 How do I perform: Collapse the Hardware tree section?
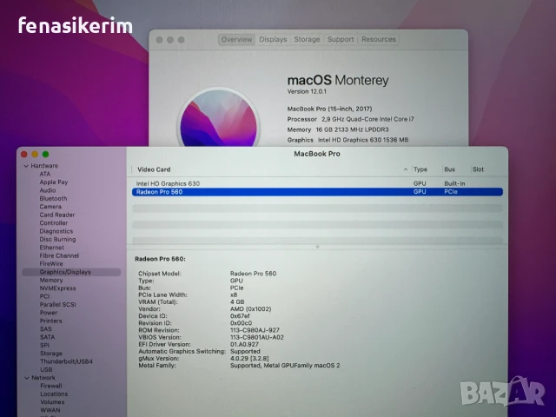(26, 166)
